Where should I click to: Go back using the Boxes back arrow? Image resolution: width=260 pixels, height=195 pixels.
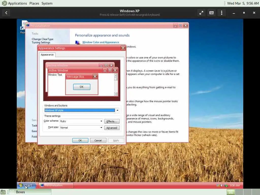[x=6, y=13]
